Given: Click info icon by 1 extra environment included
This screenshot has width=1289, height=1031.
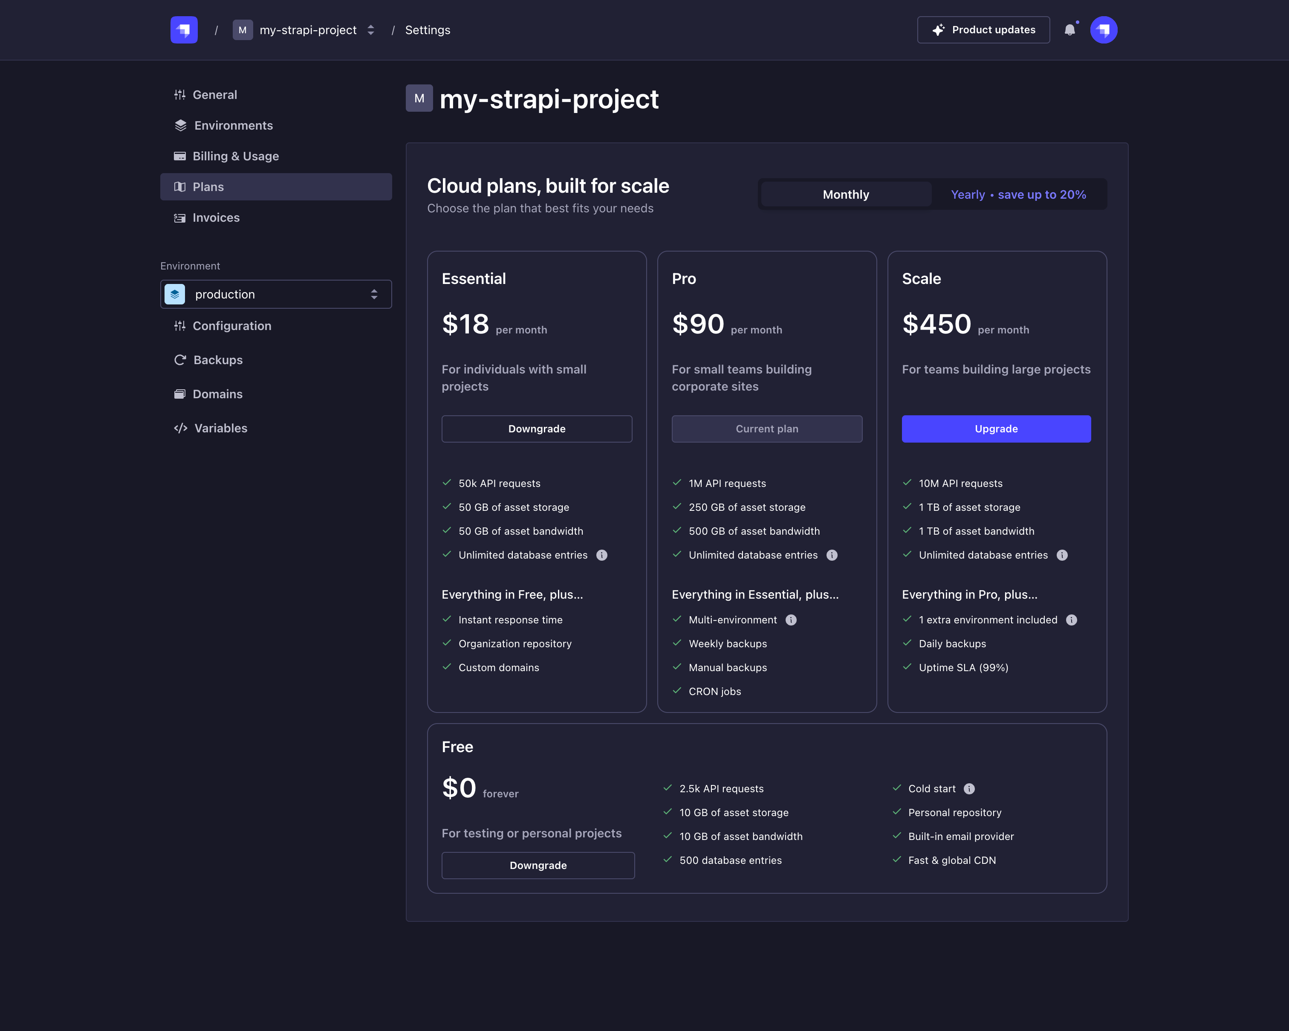Looking at the screenshot, I should (x=1071, y=620).
